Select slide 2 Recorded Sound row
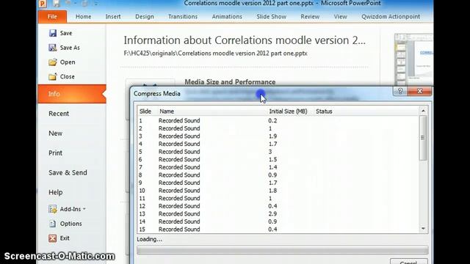The height and width of the screenshot is (264, 470). 278,128
